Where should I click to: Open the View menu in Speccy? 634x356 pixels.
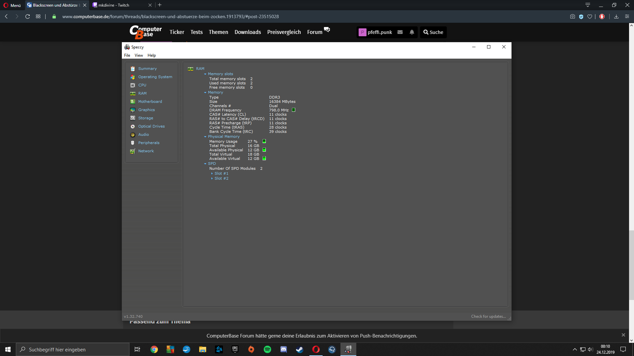coord(139,55)
